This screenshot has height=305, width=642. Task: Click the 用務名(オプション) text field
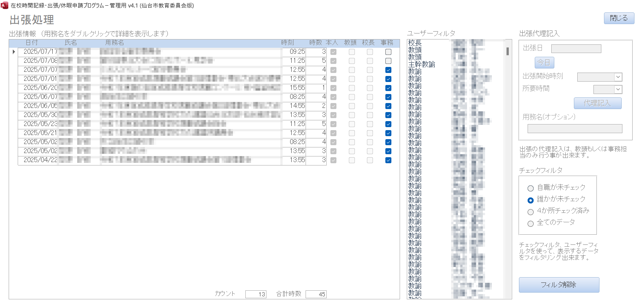coord(575,129)
